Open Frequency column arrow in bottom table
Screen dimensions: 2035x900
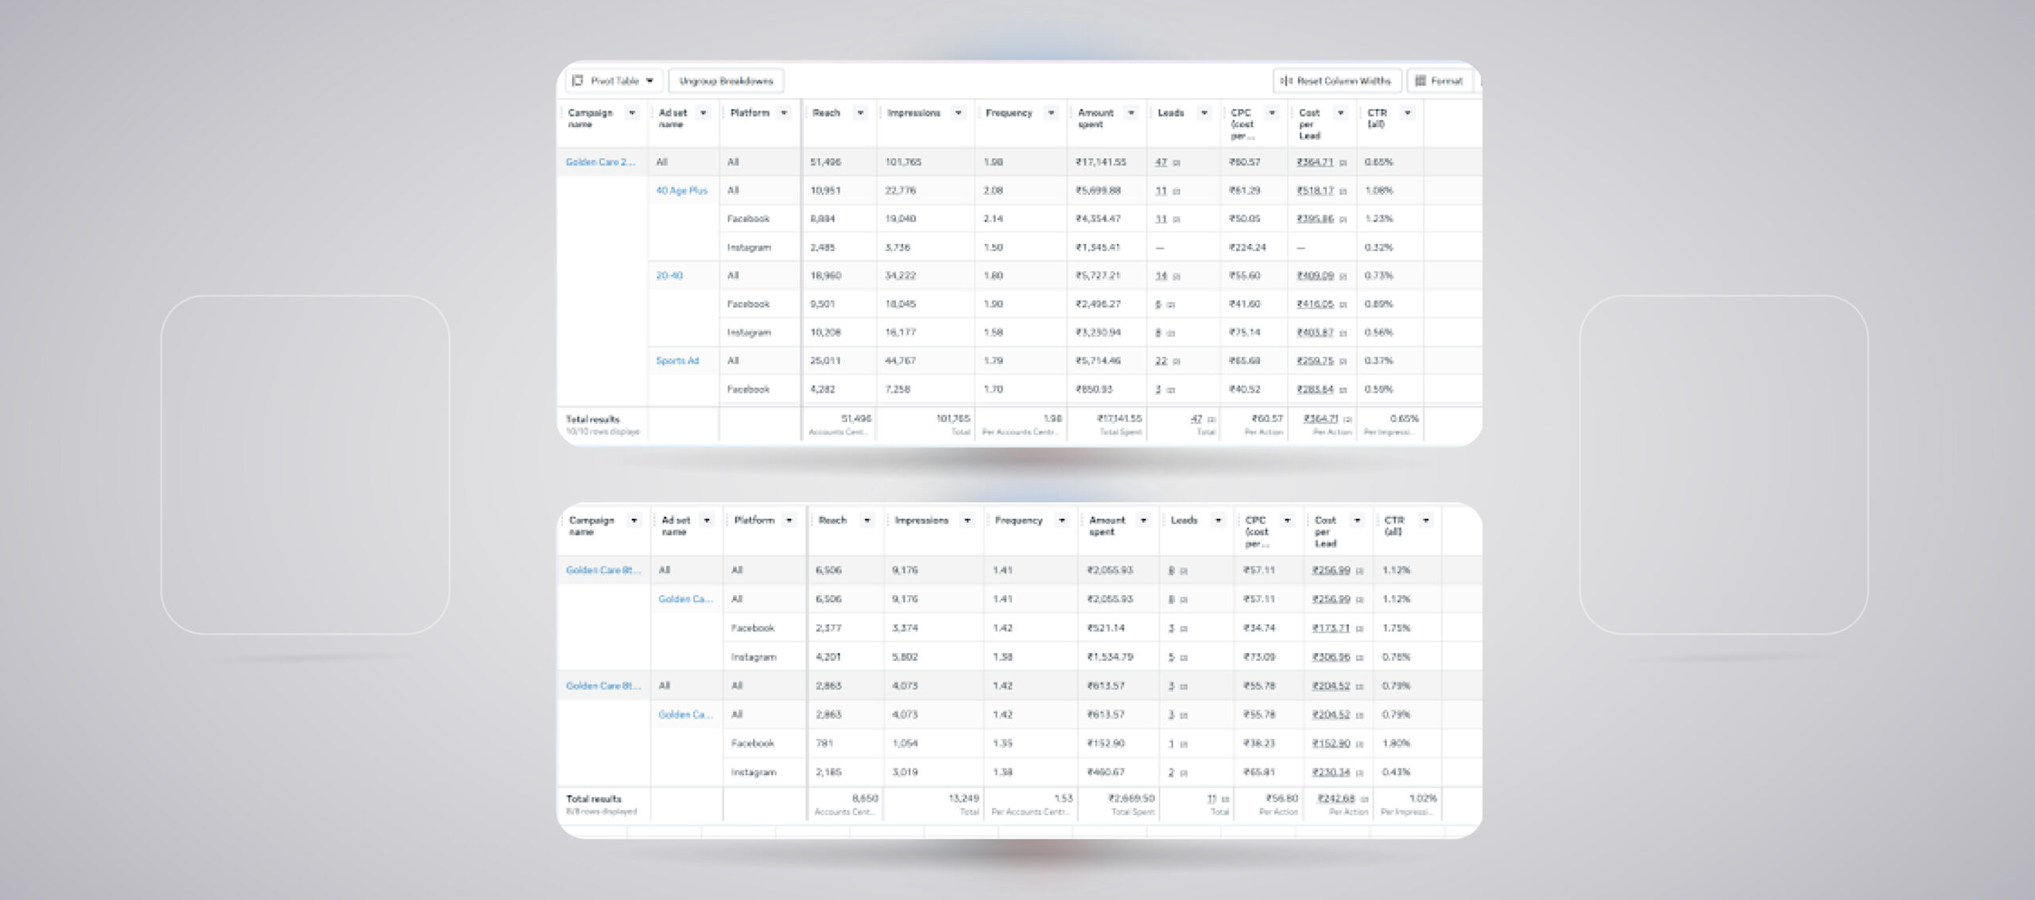1061,520
